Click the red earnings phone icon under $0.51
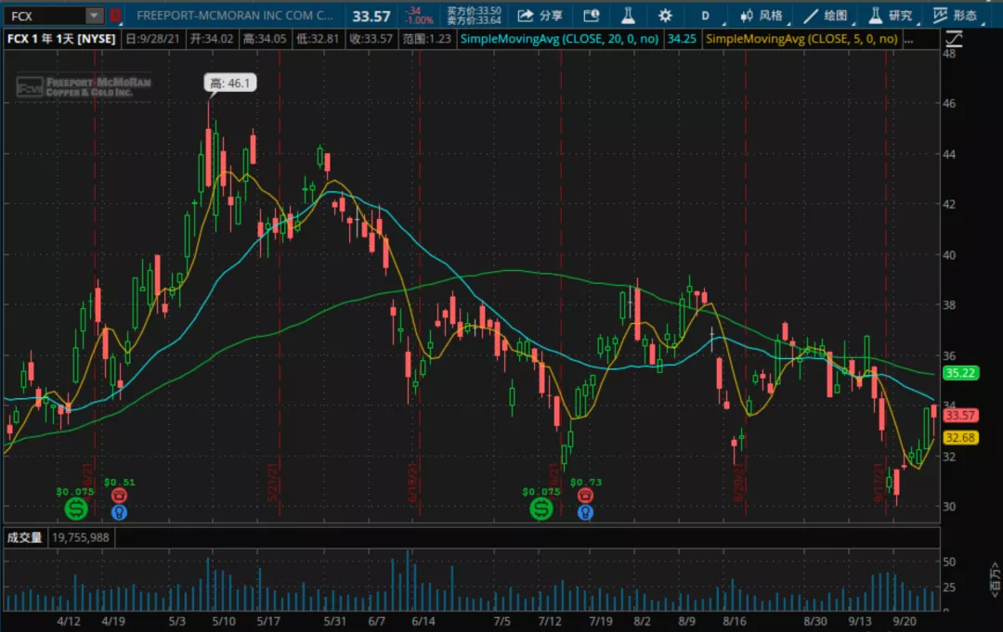Image resolution: width=1003 pixels, height=632 pixels. 119,496
